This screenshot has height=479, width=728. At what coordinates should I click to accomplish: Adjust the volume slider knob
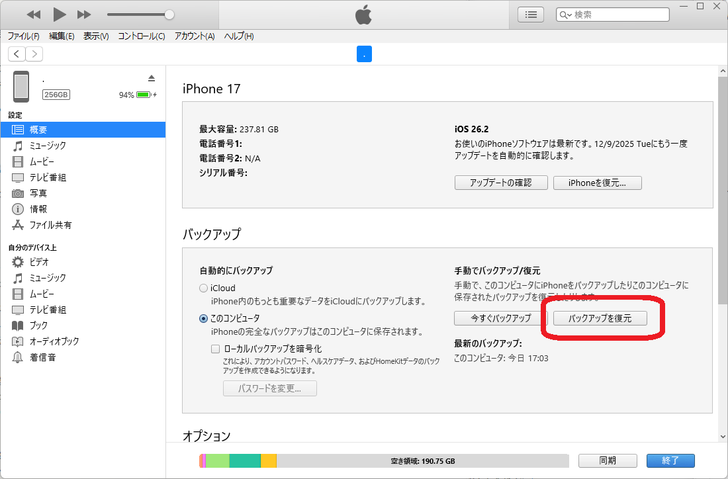pyautogui.click(x=169, y=15)
